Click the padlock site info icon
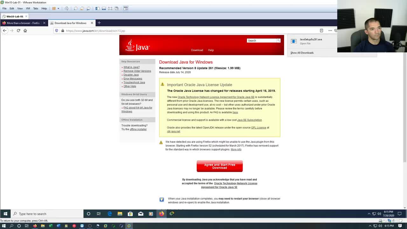This screenshot has height=229, width=407. pos(63,31)
